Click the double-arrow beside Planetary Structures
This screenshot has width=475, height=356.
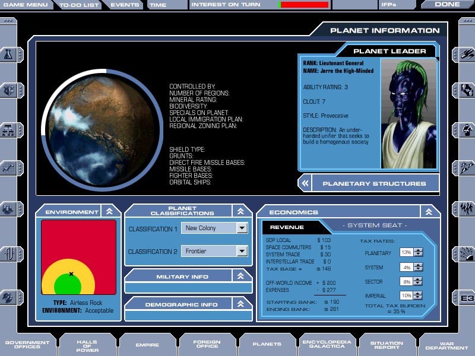click(305, 183)
